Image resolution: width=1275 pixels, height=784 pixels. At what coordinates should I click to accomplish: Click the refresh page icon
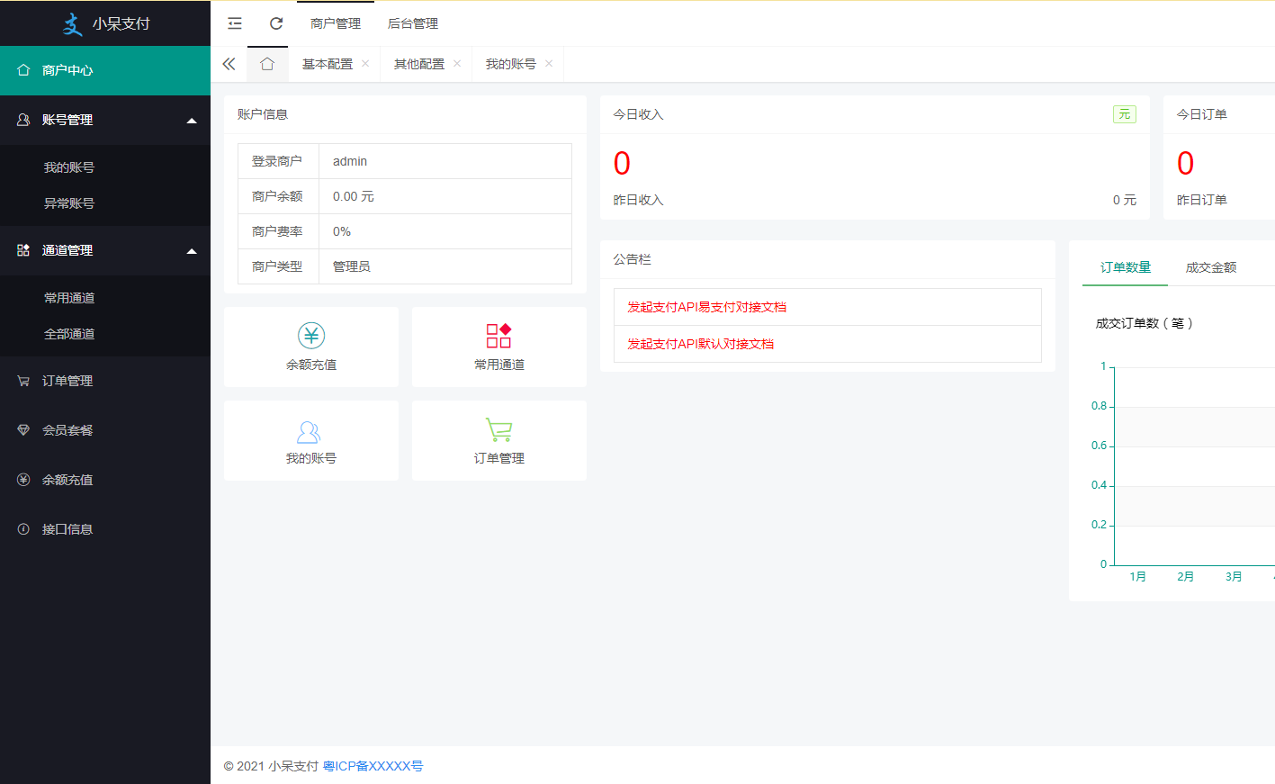(276, 23)
